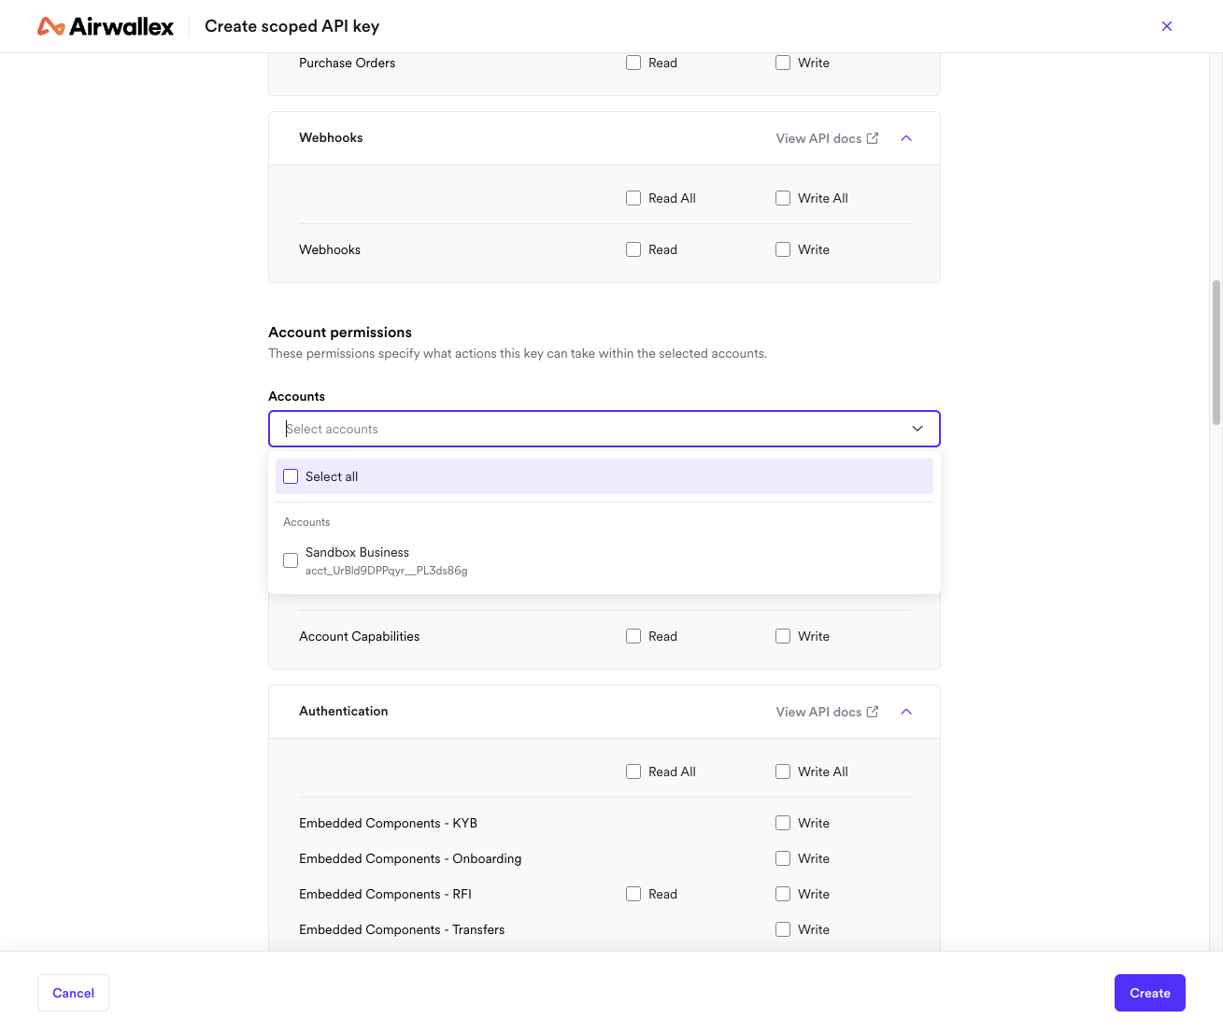Enable Write for Embedded Components - KYB
Image resolution: width=1223 pixels, height=1033 pixels.
(783, 823)
